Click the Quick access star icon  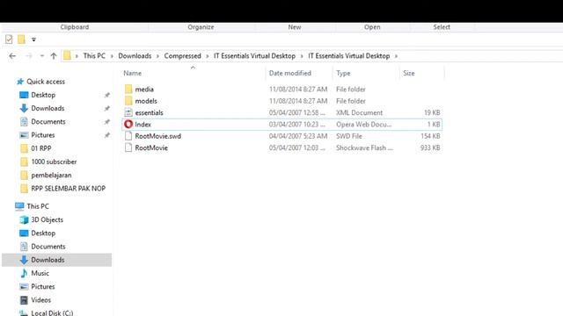20,82
